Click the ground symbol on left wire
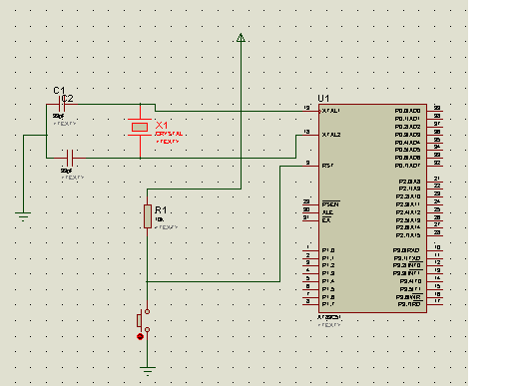The width and height of the screenshot is (511, 386). [x=23, y=216]
